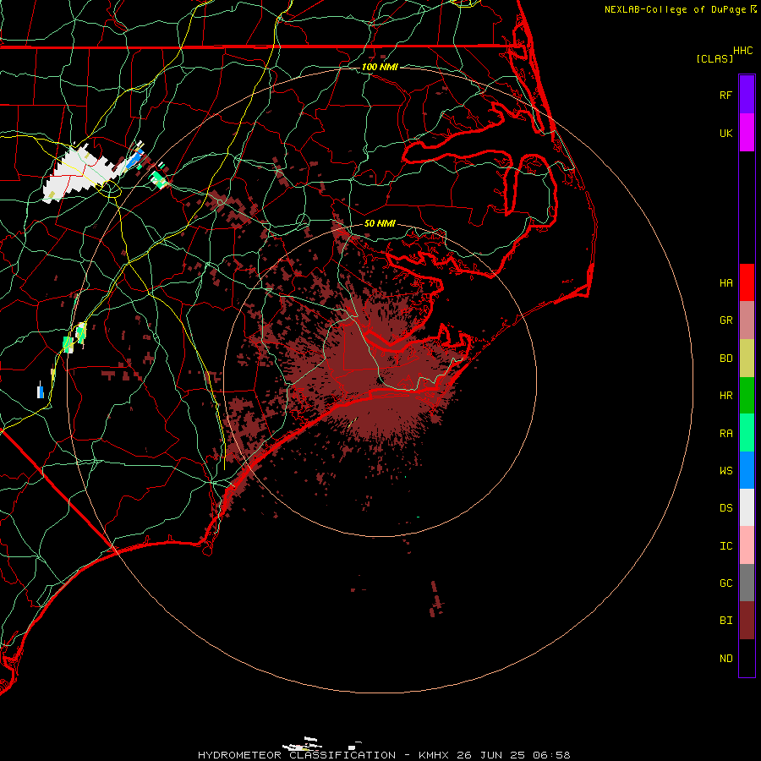The height and width of the screenshot is (761, 761).
Task: Pick the yellow BD legend swatch
Action: (747, 359)
